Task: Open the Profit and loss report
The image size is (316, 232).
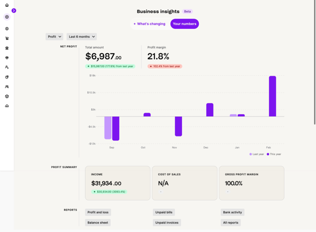Action: [x=98, y=212]
